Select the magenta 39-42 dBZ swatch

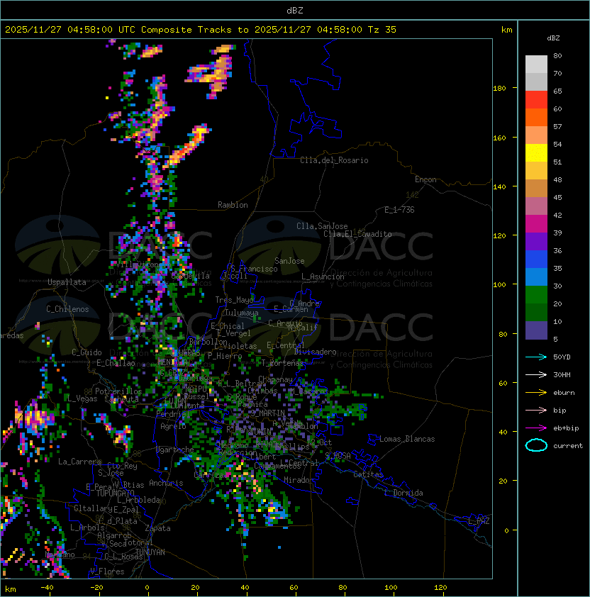point(536,224)
